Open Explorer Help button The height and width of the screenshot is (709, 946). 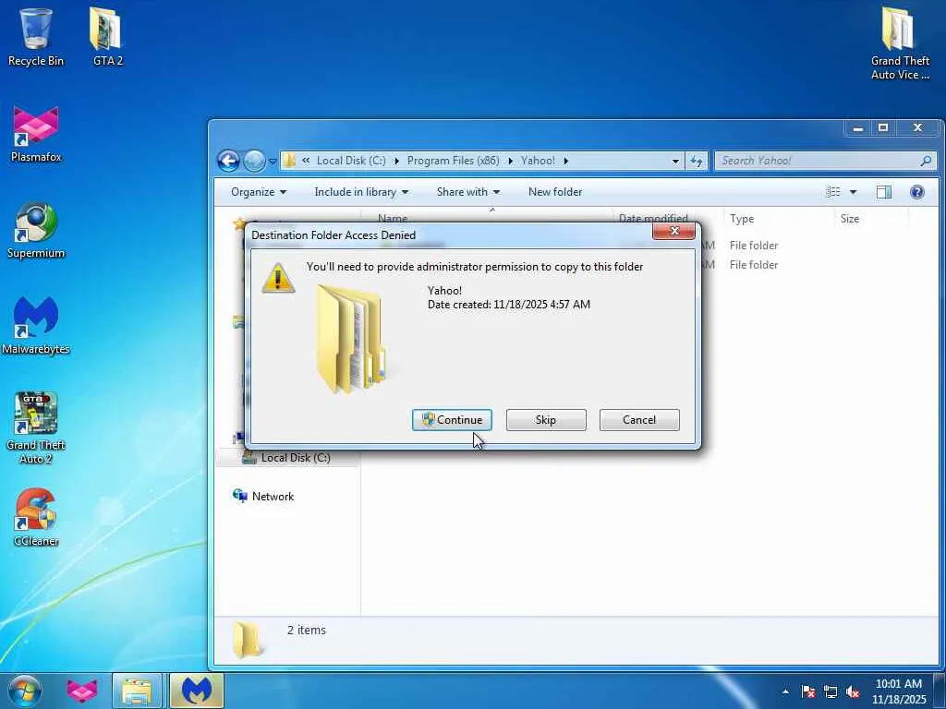pyautogui.click(x=917, y=192)
